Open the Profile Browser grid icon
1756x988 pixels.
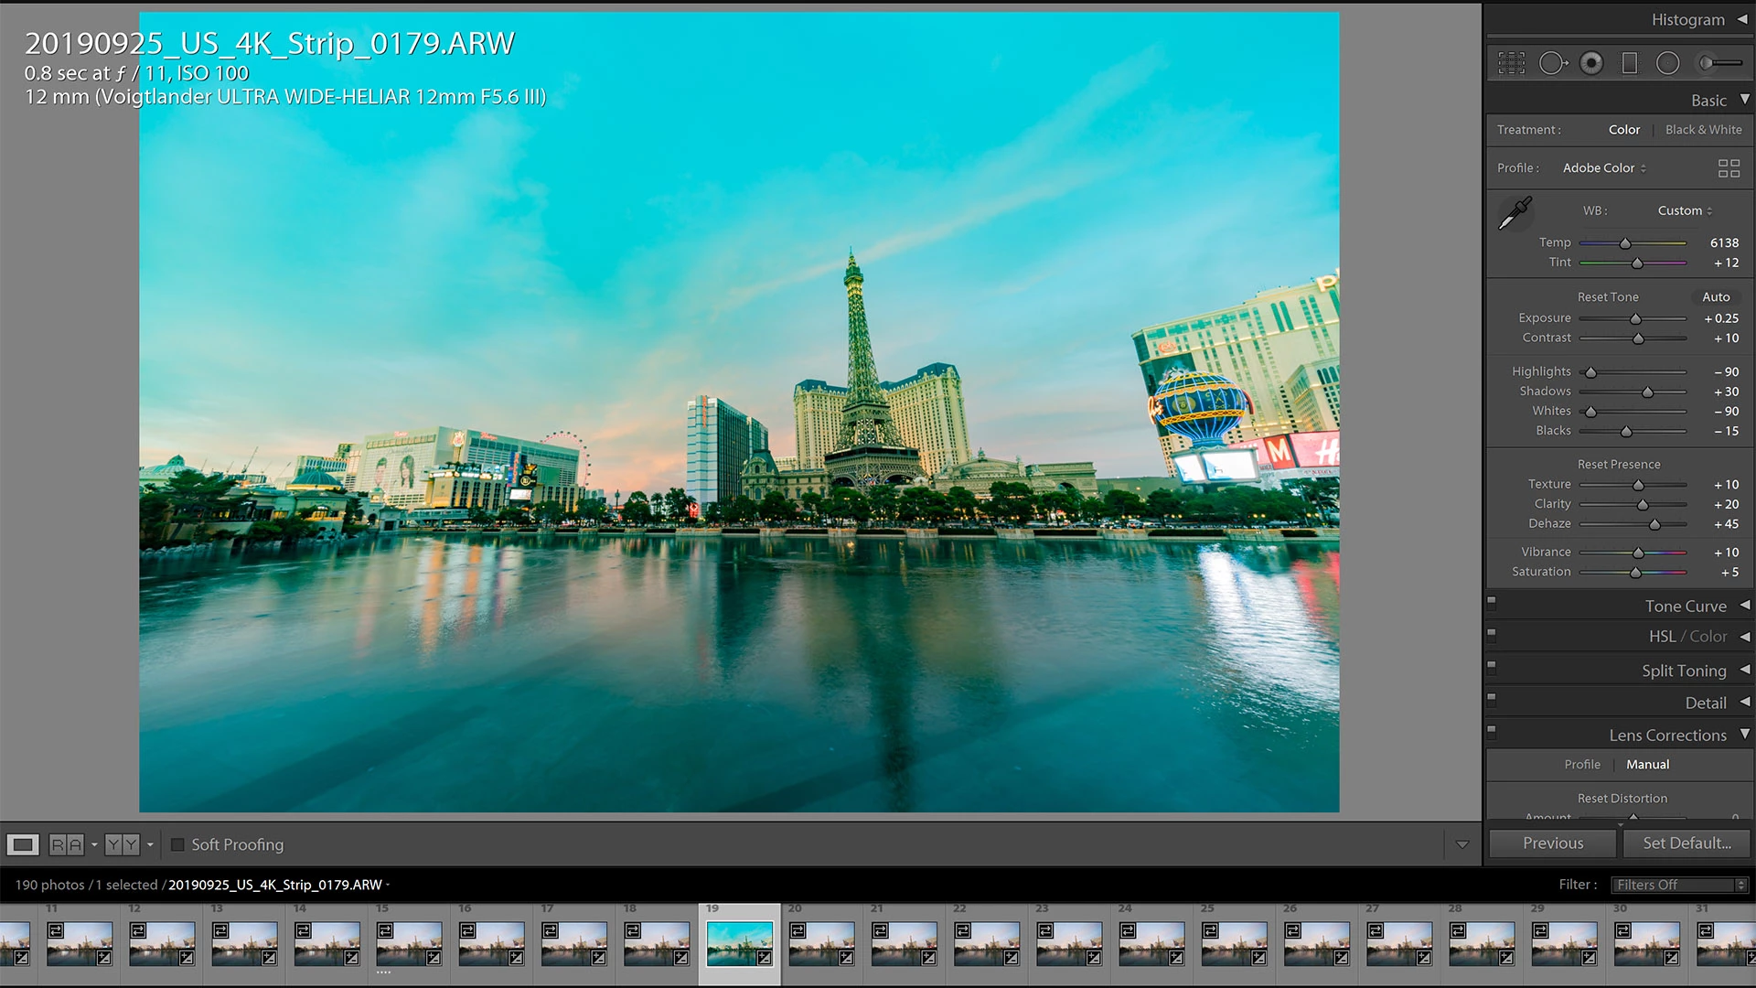1729,168
